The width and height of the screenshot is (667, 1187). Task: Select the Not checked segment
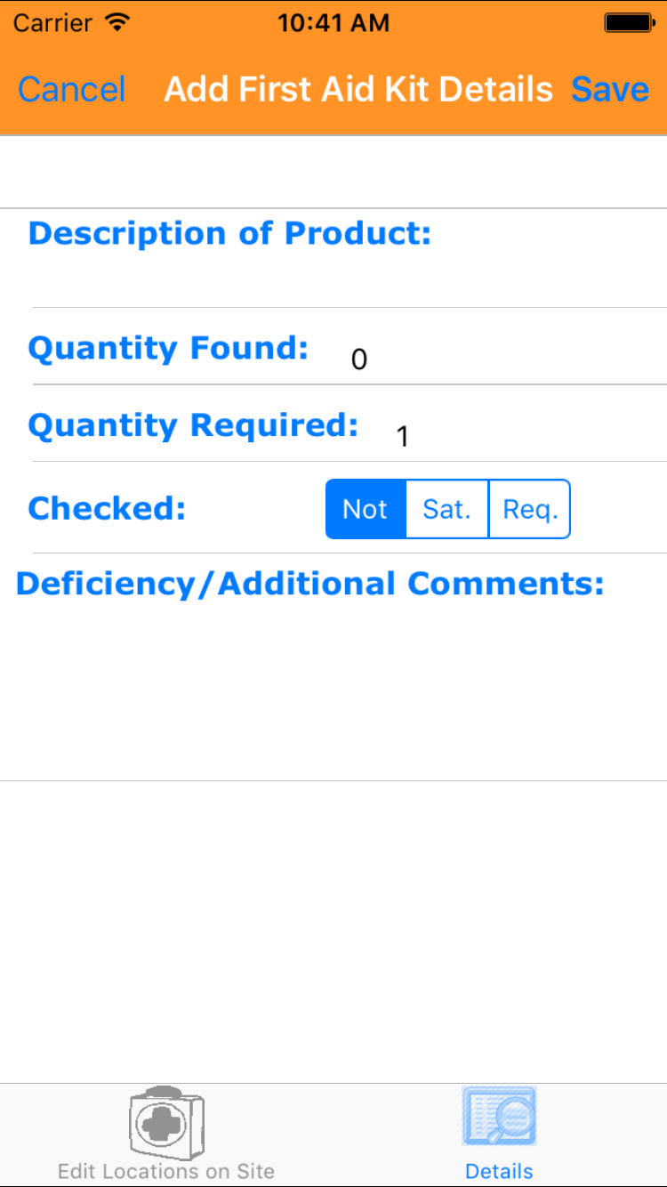tap(366, 509)
